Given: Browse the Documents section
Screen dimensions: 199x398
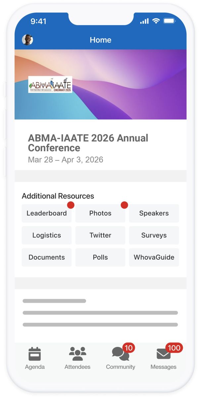Looking at the screenshot, I should tap(47, 257).
